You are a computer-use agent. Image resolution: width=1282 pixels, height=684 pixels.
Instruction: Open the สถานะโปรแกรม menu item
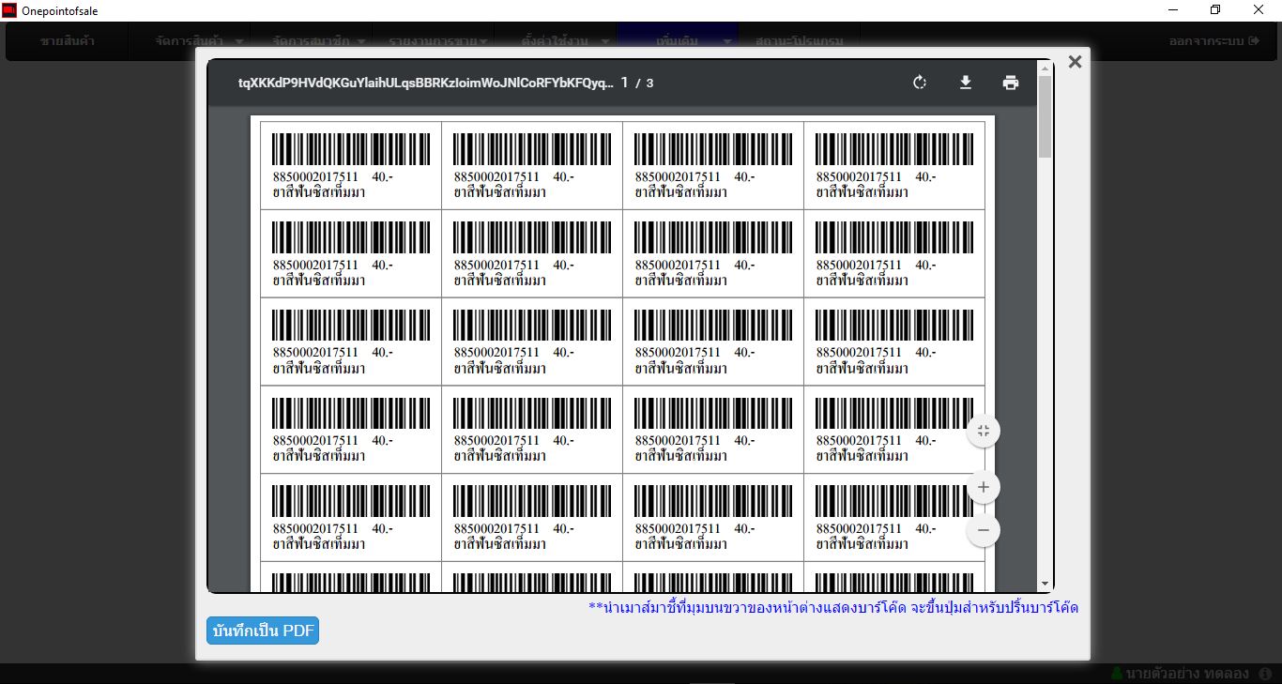(799, 41)
